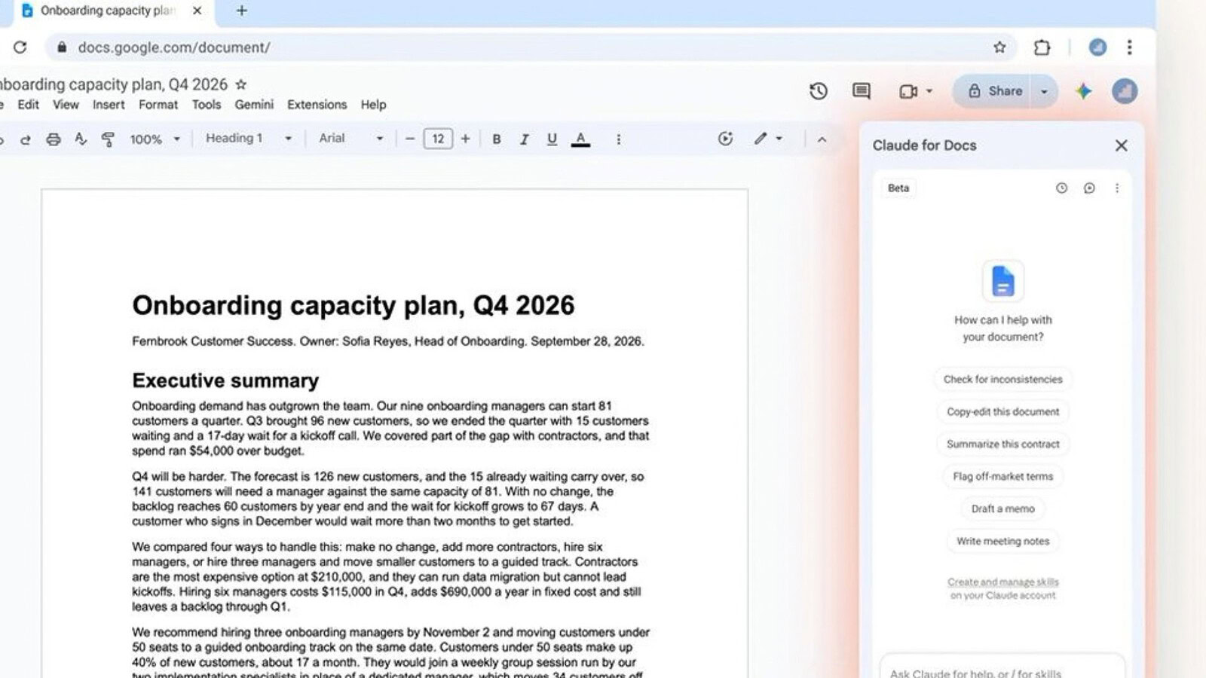Screen dimensions: 1206x678
Task: Activate the paint format tool
Action: pos(108,139)
